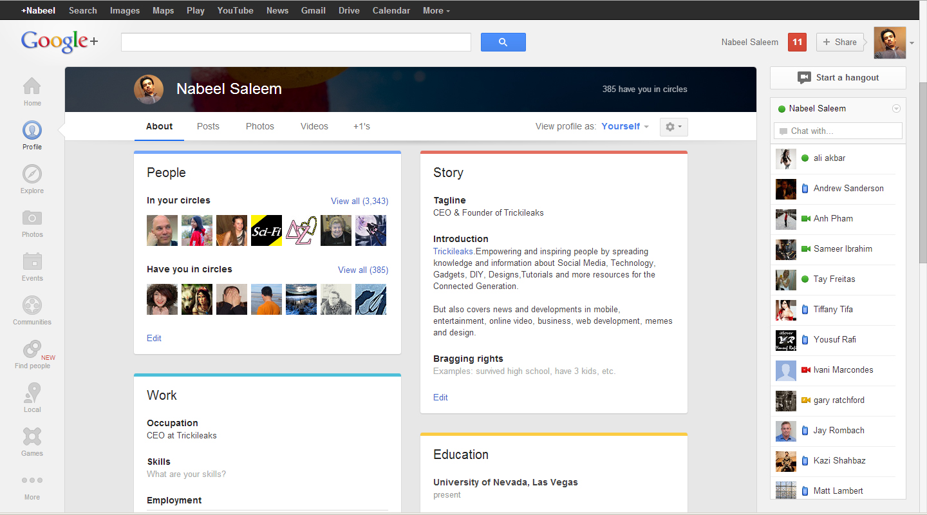Expand the More dropdown in the top bar
This screenshot has width=927, height=515.
tap(436, 10)
